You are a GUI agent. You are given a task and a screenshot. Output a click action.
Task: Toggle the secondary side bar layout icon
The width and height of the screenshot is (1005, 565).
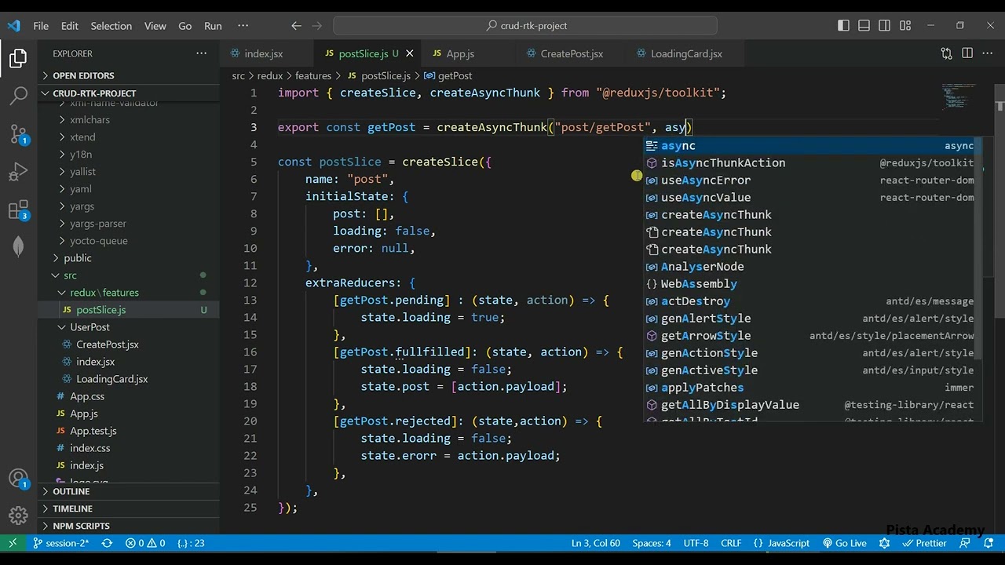click(x=884, y=26)
